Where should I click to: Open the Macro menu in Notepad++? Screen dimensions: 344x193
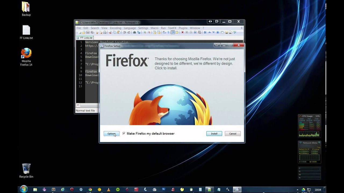tap(155, 28)
